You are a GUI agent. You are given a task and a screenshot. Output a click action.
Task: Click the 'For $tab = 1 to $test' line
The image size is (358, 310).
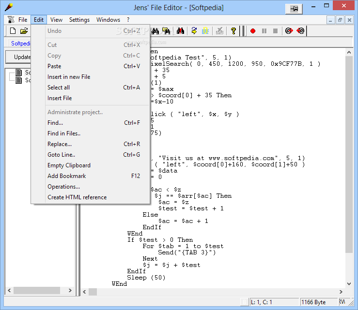(183, 246)
